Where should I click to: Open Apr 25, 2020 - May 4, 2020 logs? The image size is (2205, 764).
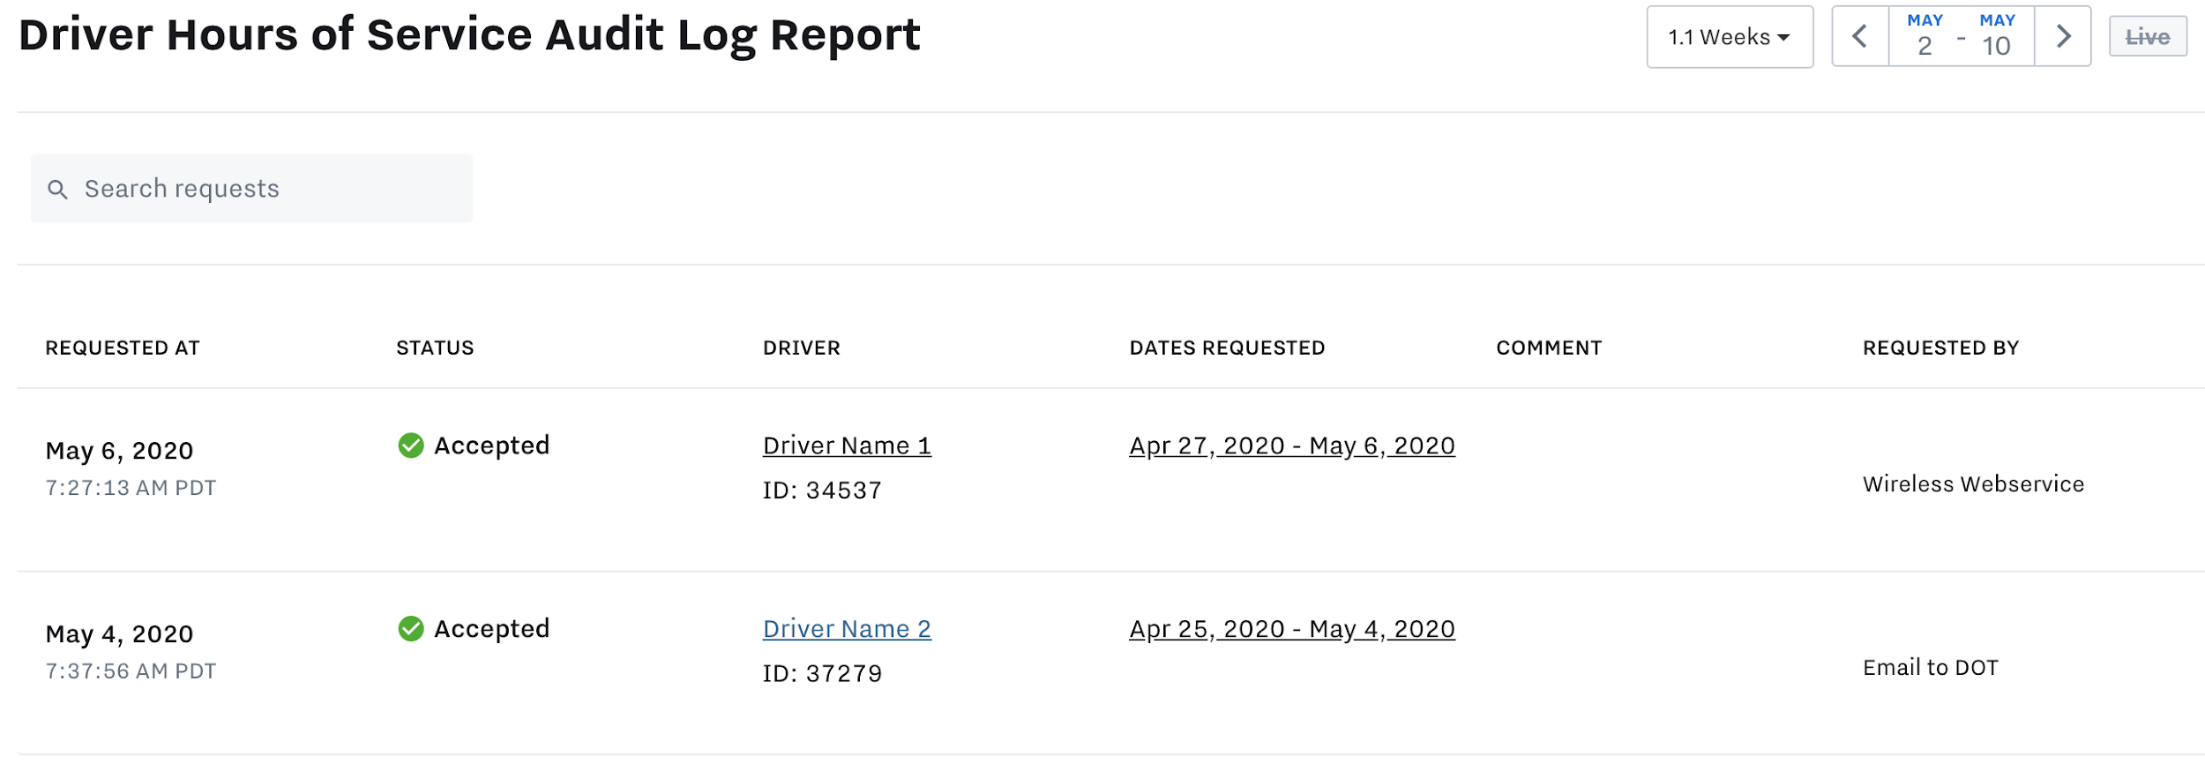[1291, 630]
